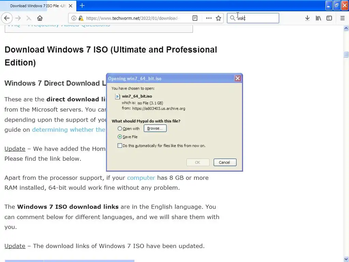Click the Browse... button
Viewport: 349px width, 262px height.
point(155,128)
